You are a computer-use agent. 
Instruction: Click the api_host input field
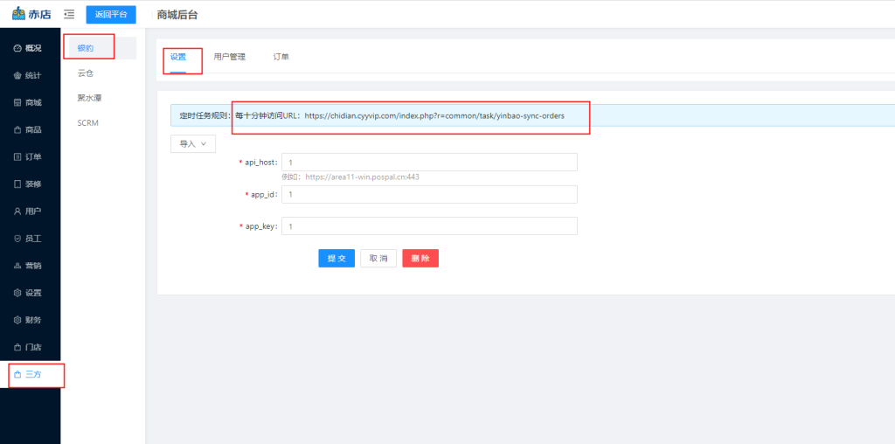click(x=429, y=163)
